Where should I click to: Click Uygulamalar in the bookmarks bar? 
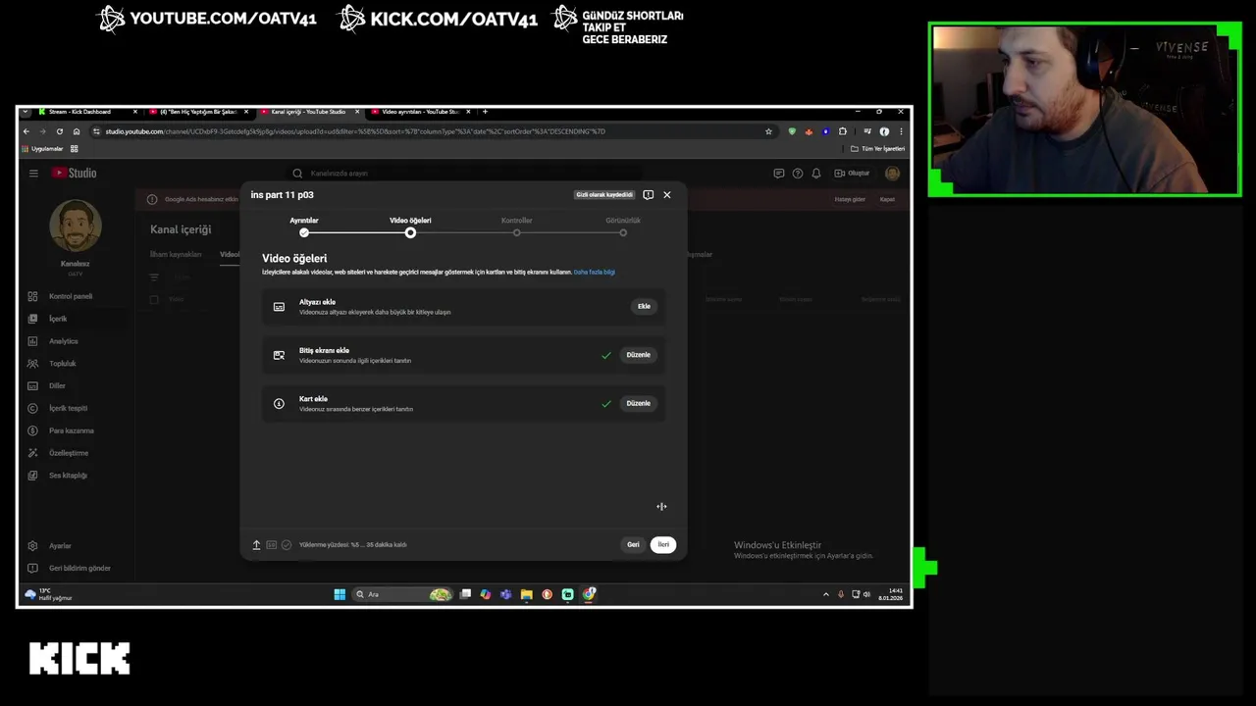[x=42, y=149]
